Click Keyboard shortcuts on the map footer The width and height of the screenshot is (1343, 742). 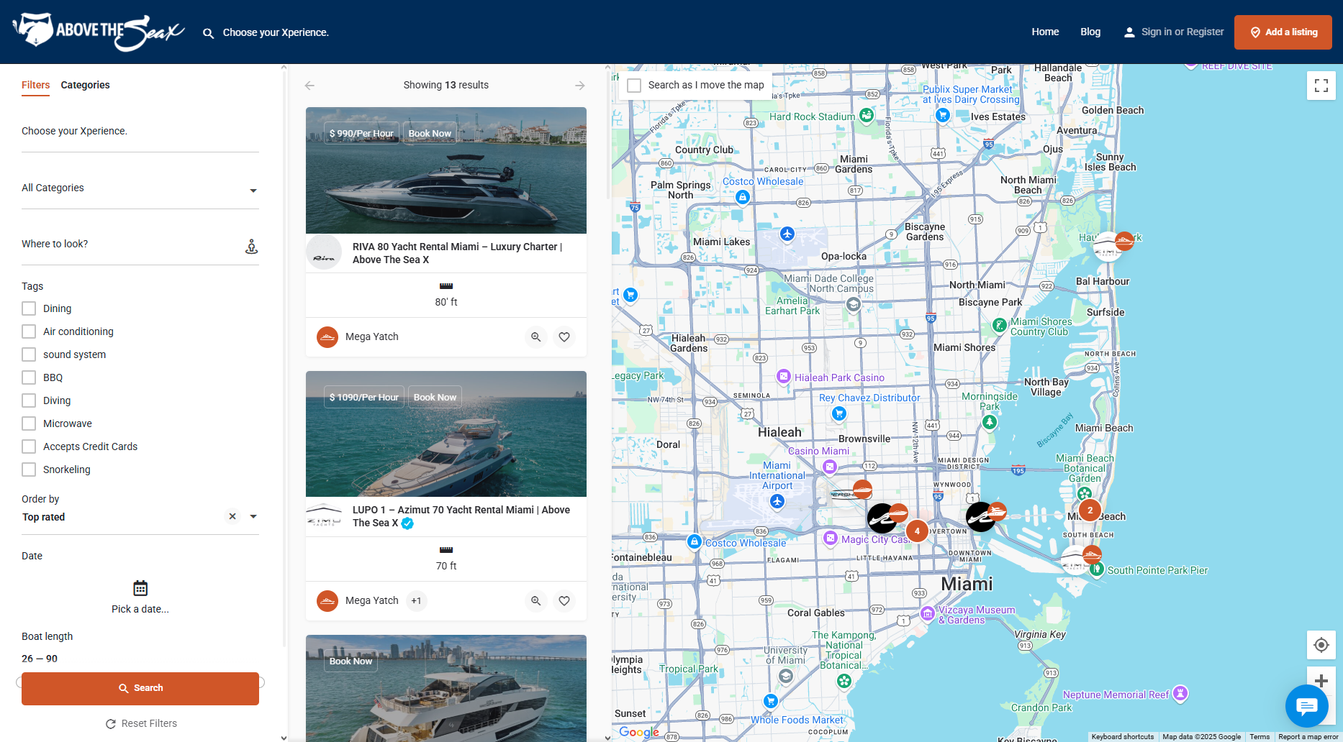coord(1123,736)
